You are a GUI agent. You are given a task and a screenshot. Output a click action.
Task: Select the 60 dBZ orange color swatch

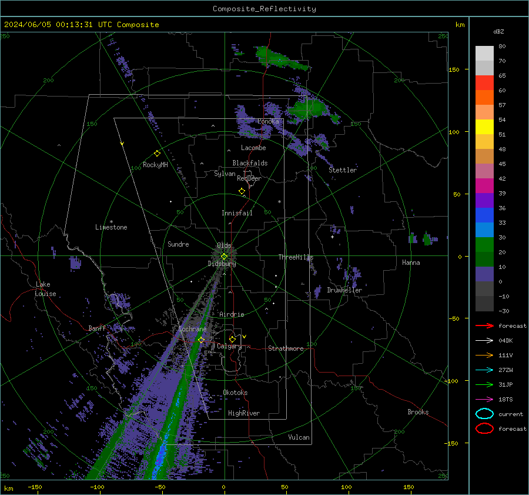(x=484, y=97)
